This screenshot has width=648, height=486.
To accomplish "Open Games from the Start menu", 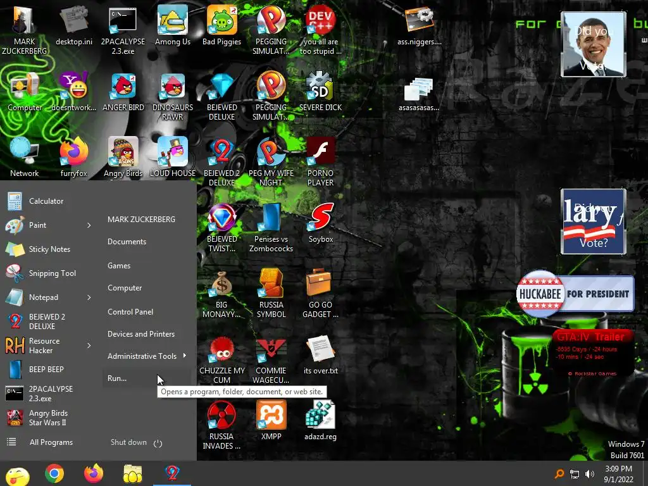I will (119, 266).
